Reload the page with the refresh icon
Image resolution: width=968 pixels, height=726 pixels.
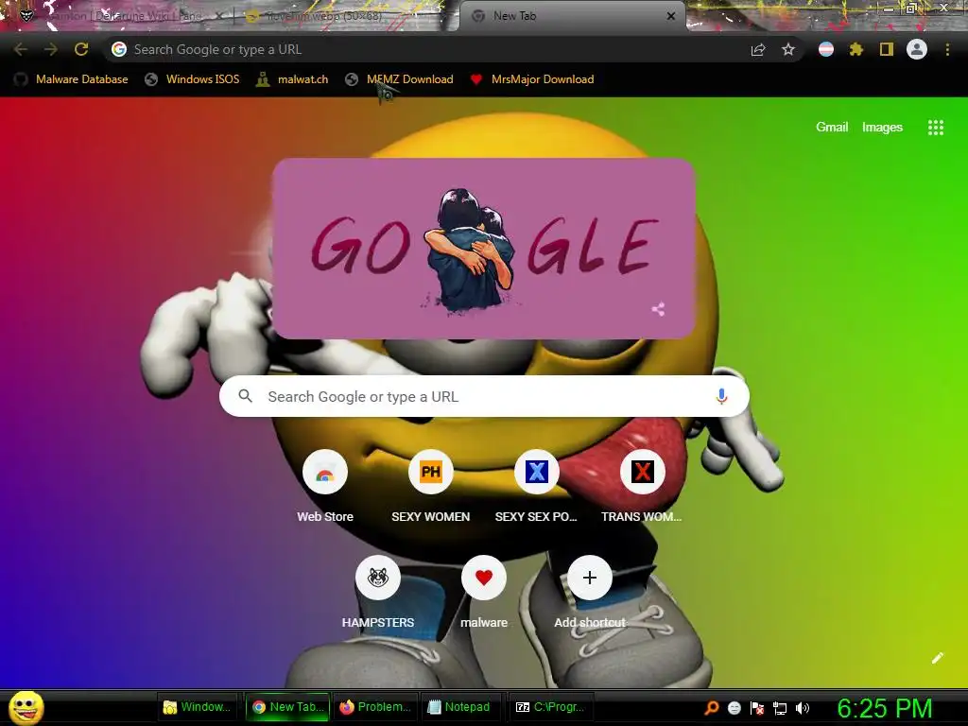(81, 49)
